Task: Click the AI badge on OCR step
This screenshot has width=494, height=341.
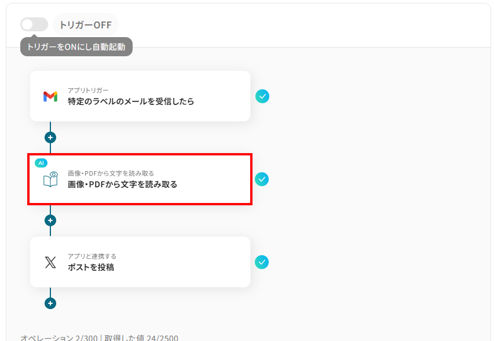Action: [x=41, y=163]
